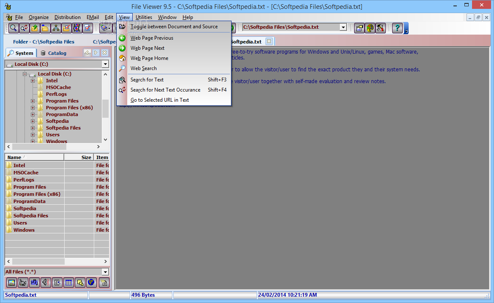Open the Organize menu
This screenshot has width=494, height=303.
[39, 17]
